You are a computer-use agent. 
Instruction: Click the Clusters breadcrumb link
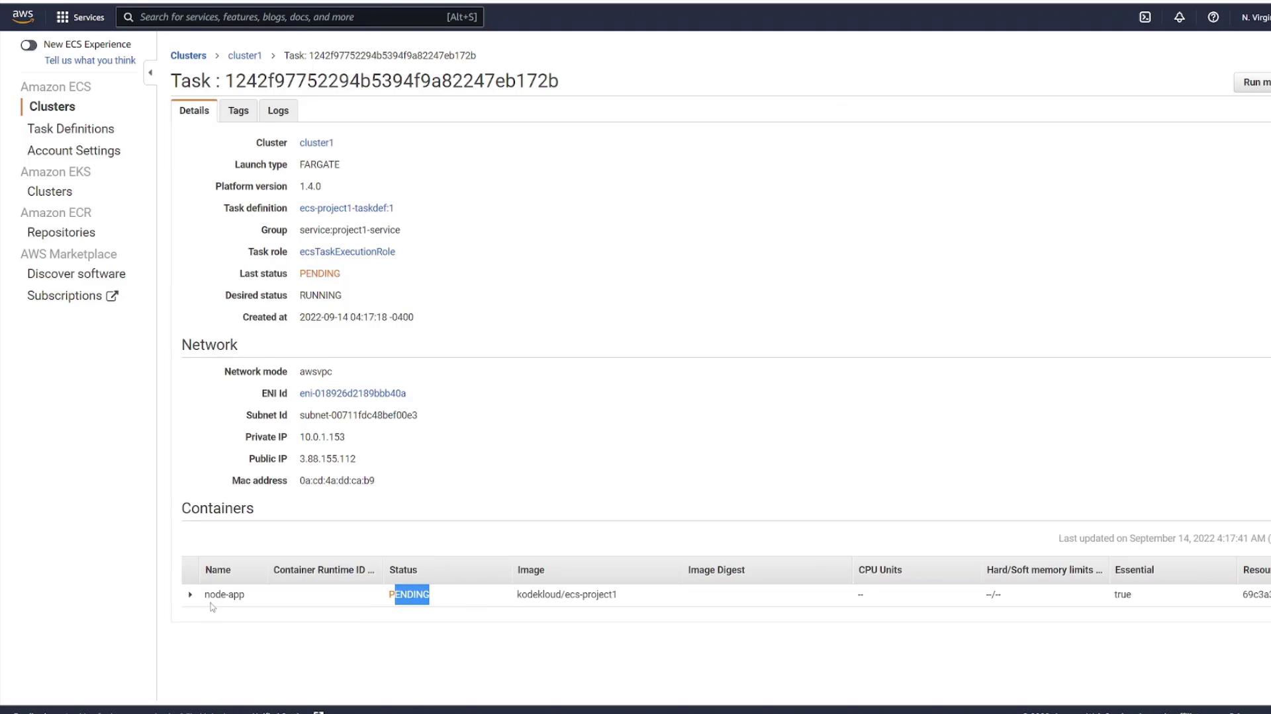[188, 56]
